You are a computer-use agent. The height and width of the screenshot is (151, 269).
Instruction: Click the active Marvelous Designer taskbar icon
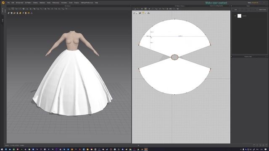coord(146,149)
